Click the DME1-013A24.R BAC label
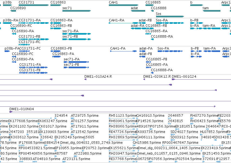Screen dimensions: 231x163 tap(98, 77)
